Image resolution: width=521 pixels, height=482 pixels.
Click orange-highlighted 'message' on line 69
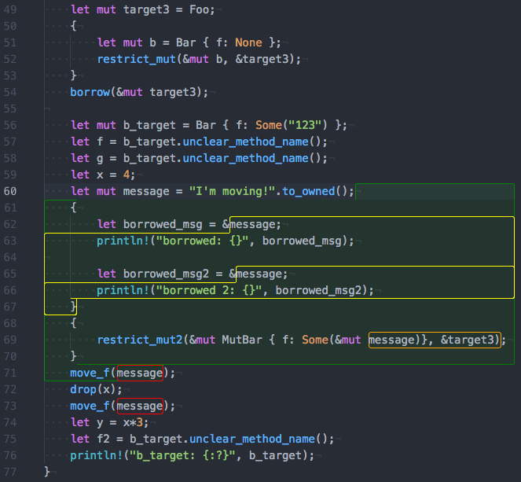pyautogui.click(x=392, y=340)
